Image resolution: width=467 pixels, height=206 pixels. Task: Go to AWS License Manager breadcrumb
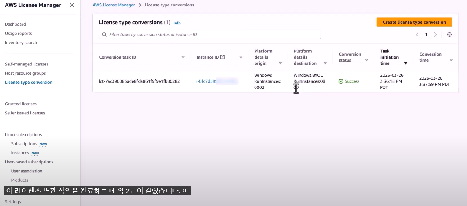(114, 5)
